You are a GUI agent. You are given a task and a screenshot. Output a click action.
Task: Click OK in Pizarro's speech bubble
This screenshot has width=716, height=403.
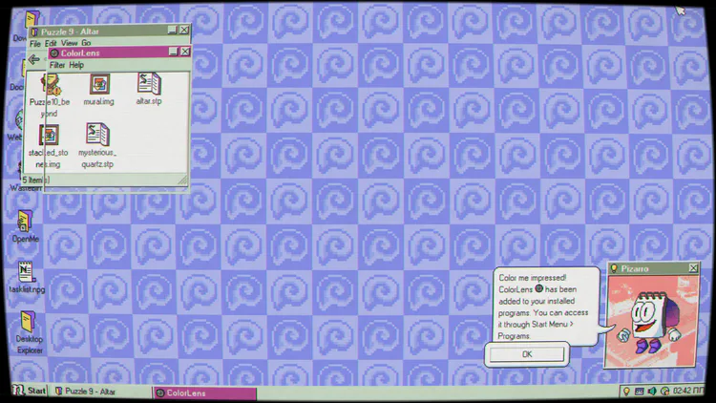(x=527, y=354)
